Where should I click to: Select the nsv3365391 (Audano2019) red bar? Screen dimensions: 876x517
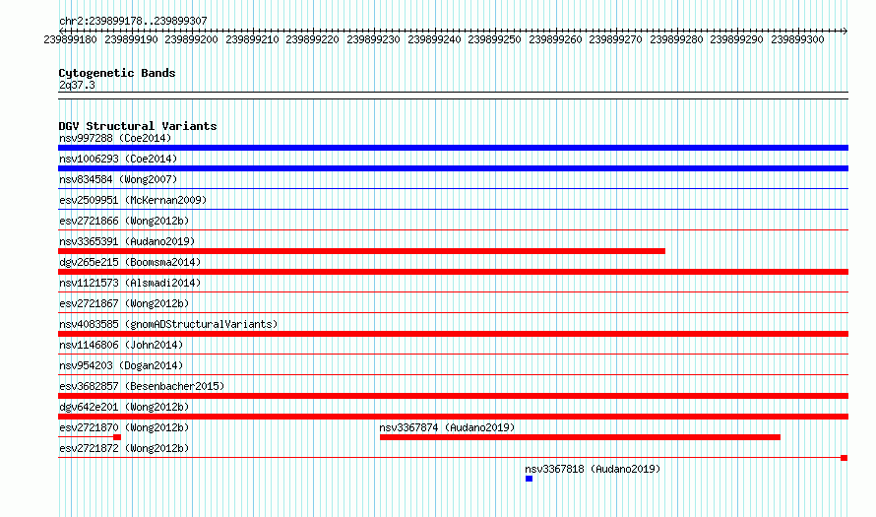point(361,251)
